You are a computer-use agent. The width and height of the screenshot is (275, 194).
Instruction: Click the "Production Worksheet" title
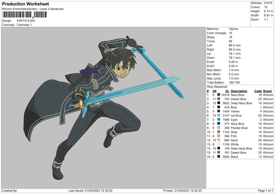[25, 4]
